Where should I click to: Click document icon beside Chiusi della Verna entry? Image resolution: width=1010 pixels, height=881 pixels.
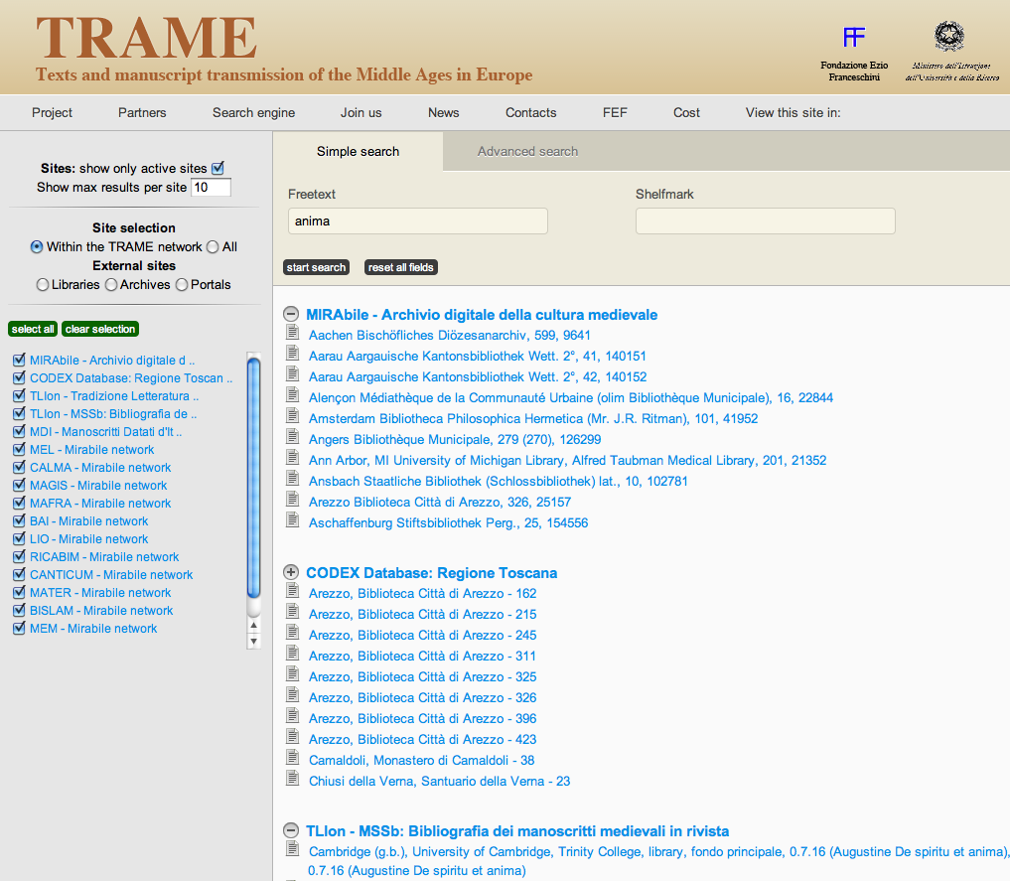click(x=292, y=781)
